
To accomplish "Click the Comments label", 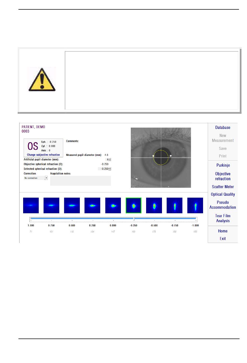I will tap(72, 141).
